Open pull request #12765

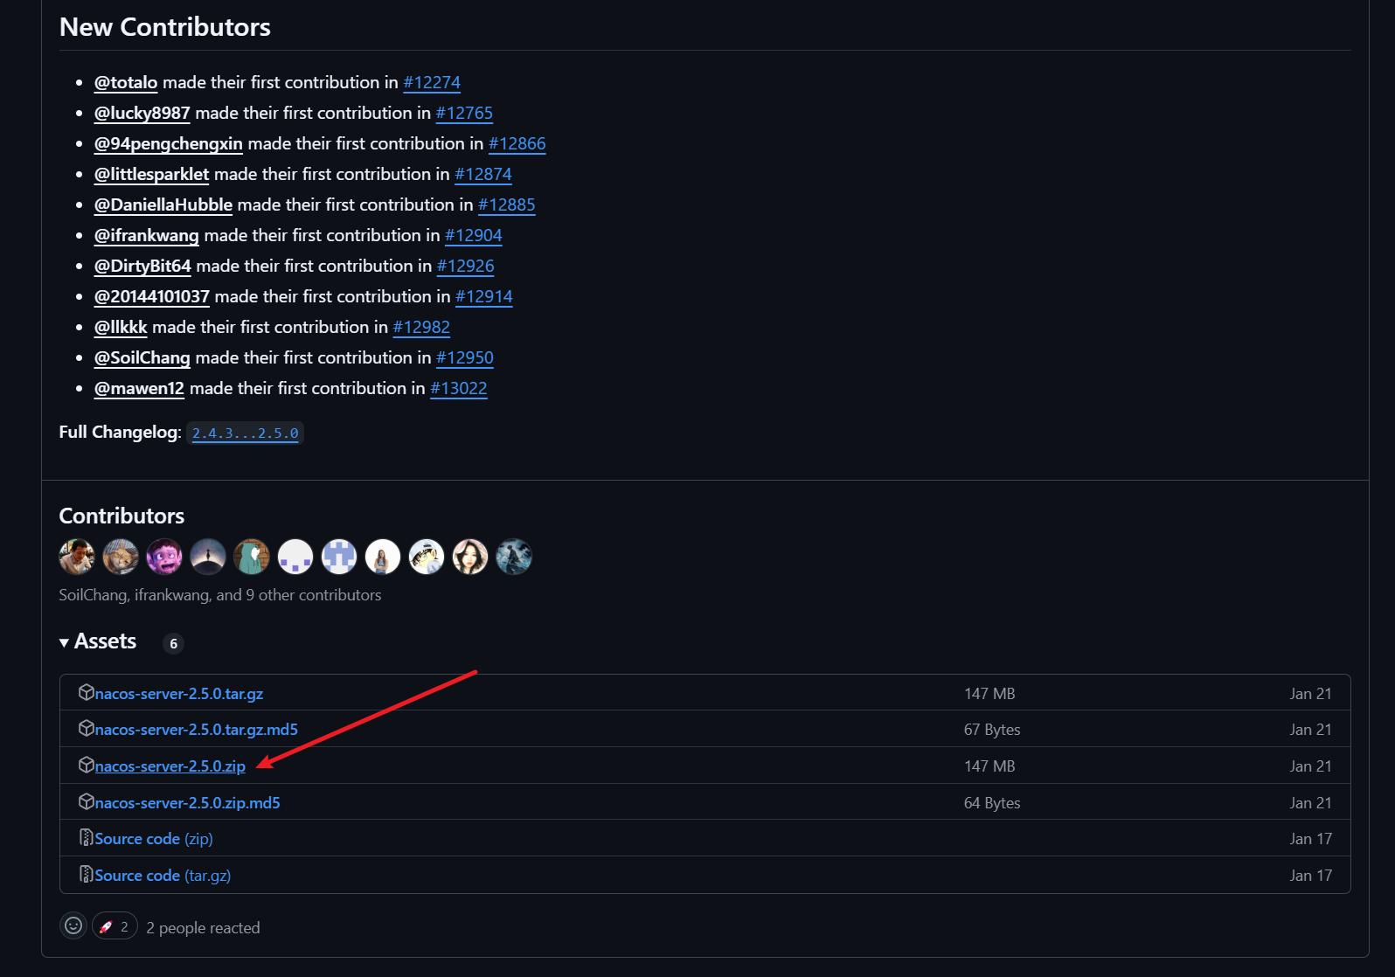[464, 113]
